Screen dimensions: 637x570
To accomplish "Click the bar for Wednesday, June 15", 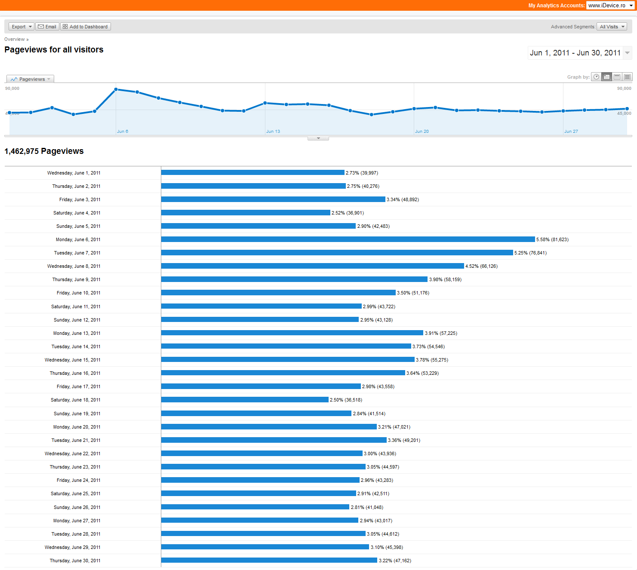I will click(288, 360).
